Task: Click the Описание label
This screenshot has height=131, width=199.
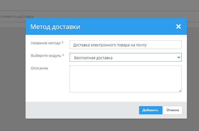Action: (39, 68)
